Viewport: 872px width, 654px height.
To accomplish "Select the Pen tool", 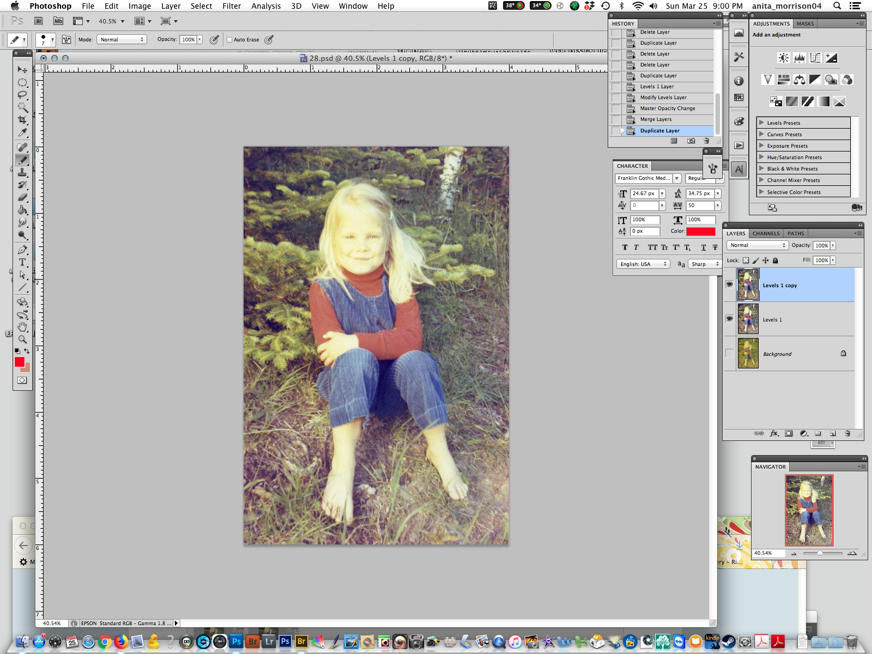I will click(22, 250).
